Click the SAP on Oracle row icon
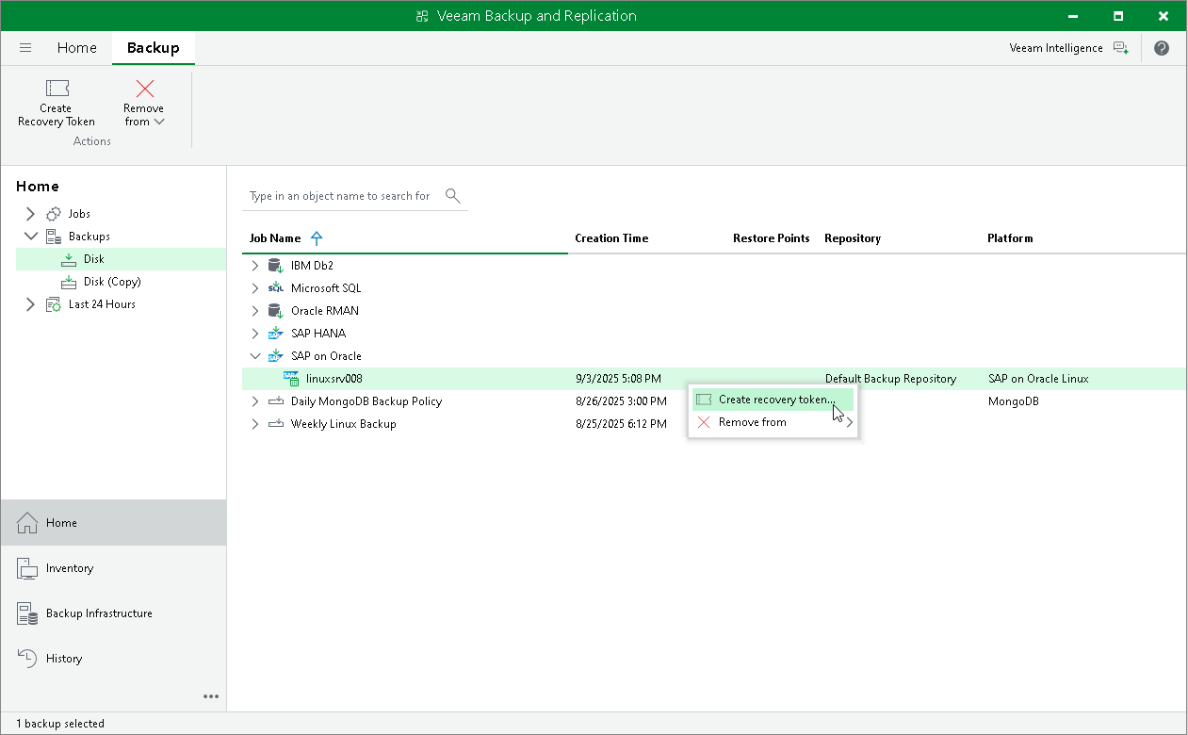 pos(276,356)
